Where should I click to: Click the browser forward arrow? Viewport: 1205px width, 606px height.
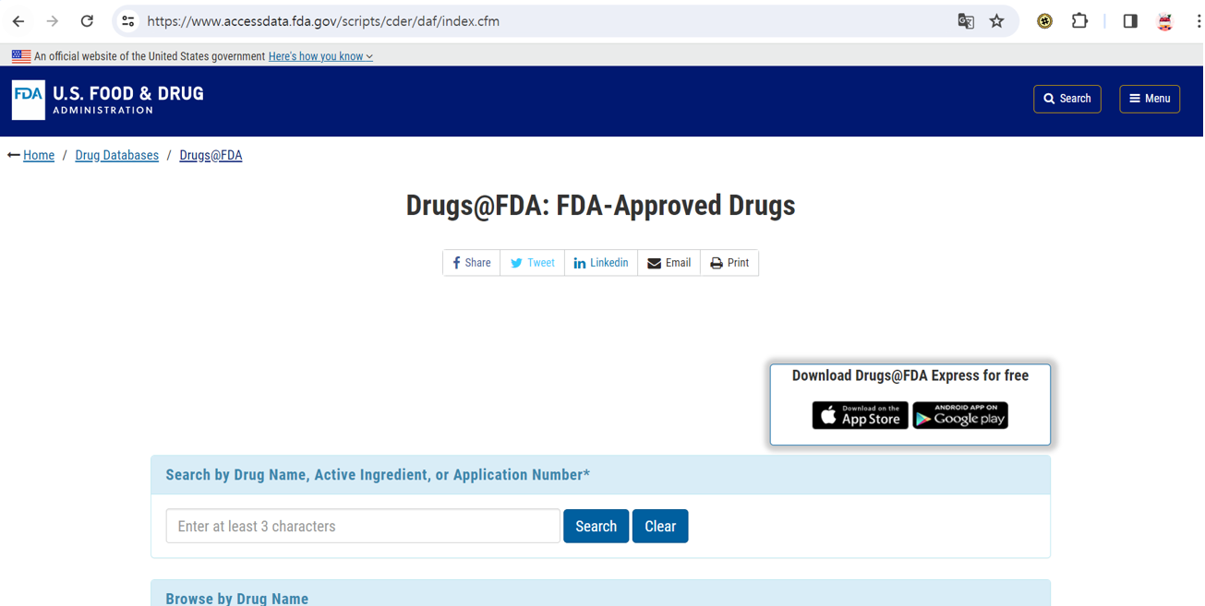click(53, 21)
